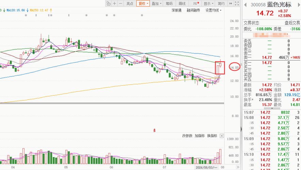The width and height of the screenshot is (301, 170).
Task: Show more toolbar items double-arrow
Action: click(x=231, y=3)
